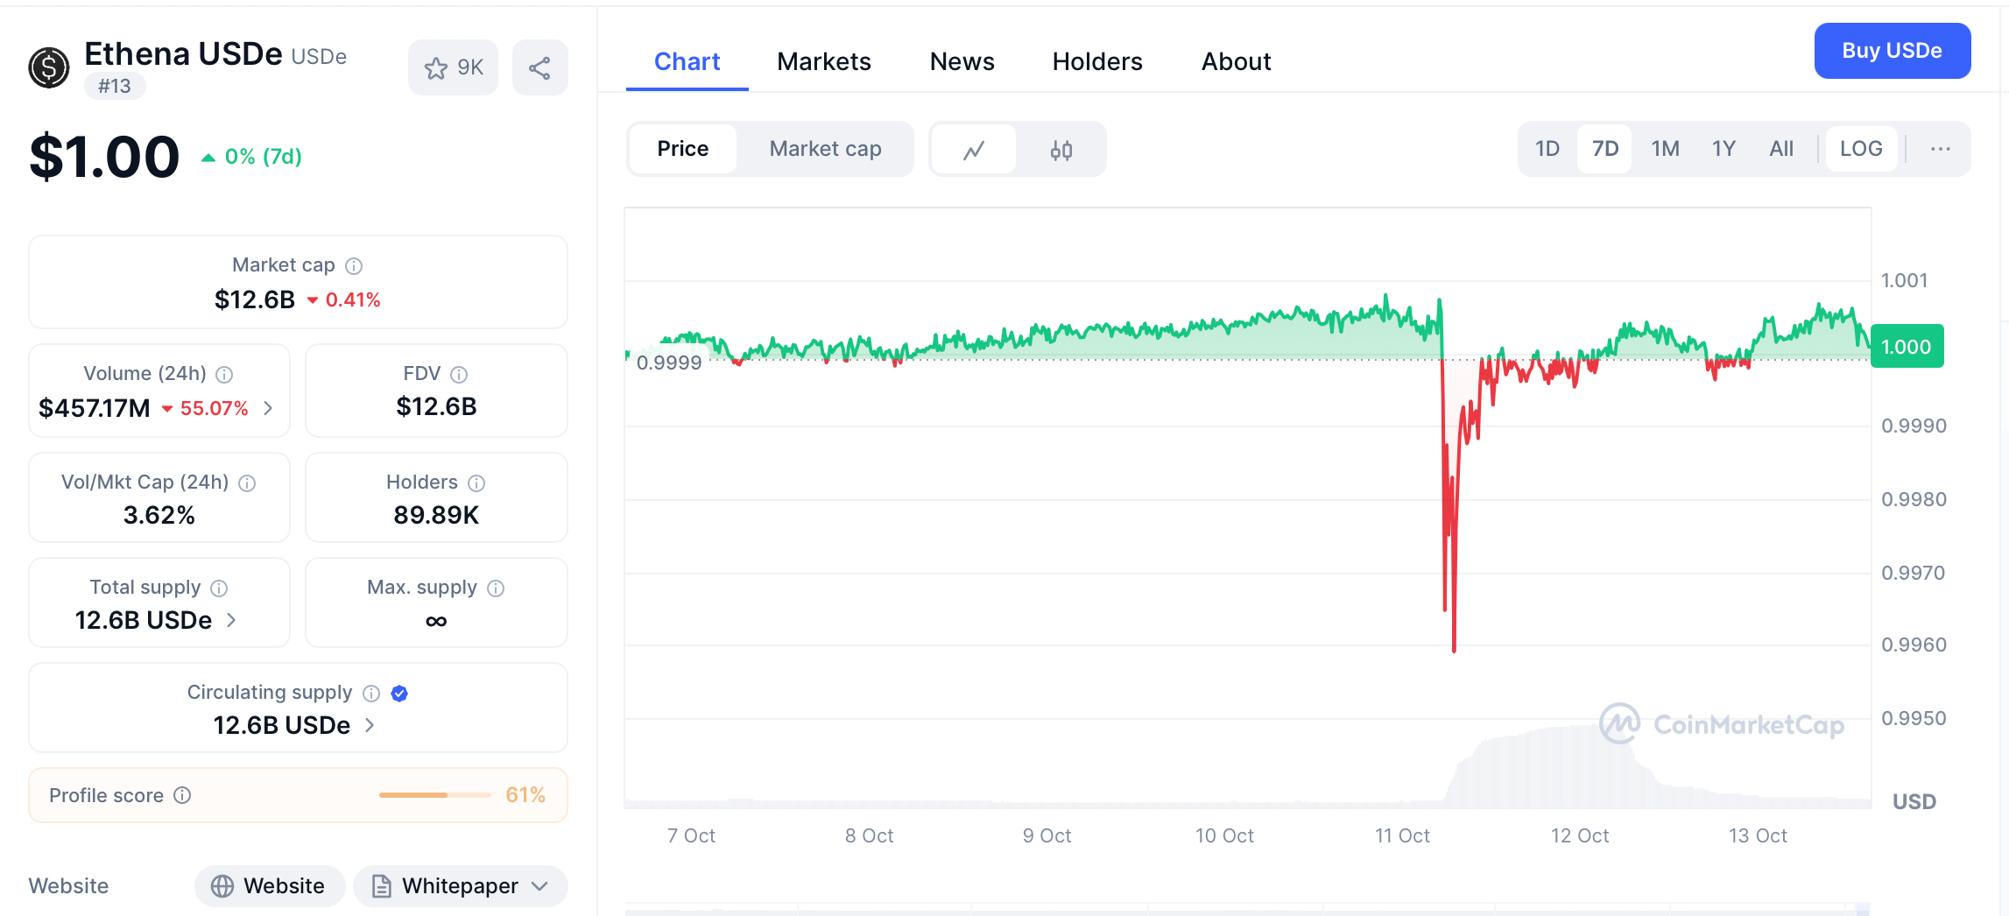Switch to line chart view icon
This screenshot has width=2009, height=916.
tap(974, 150)
